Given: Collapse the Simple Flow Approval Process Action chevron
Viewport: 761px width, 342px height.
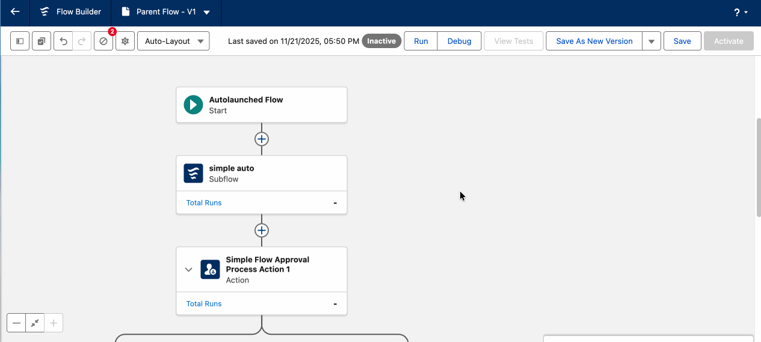Looking at the screenshot, I should 188,270.
